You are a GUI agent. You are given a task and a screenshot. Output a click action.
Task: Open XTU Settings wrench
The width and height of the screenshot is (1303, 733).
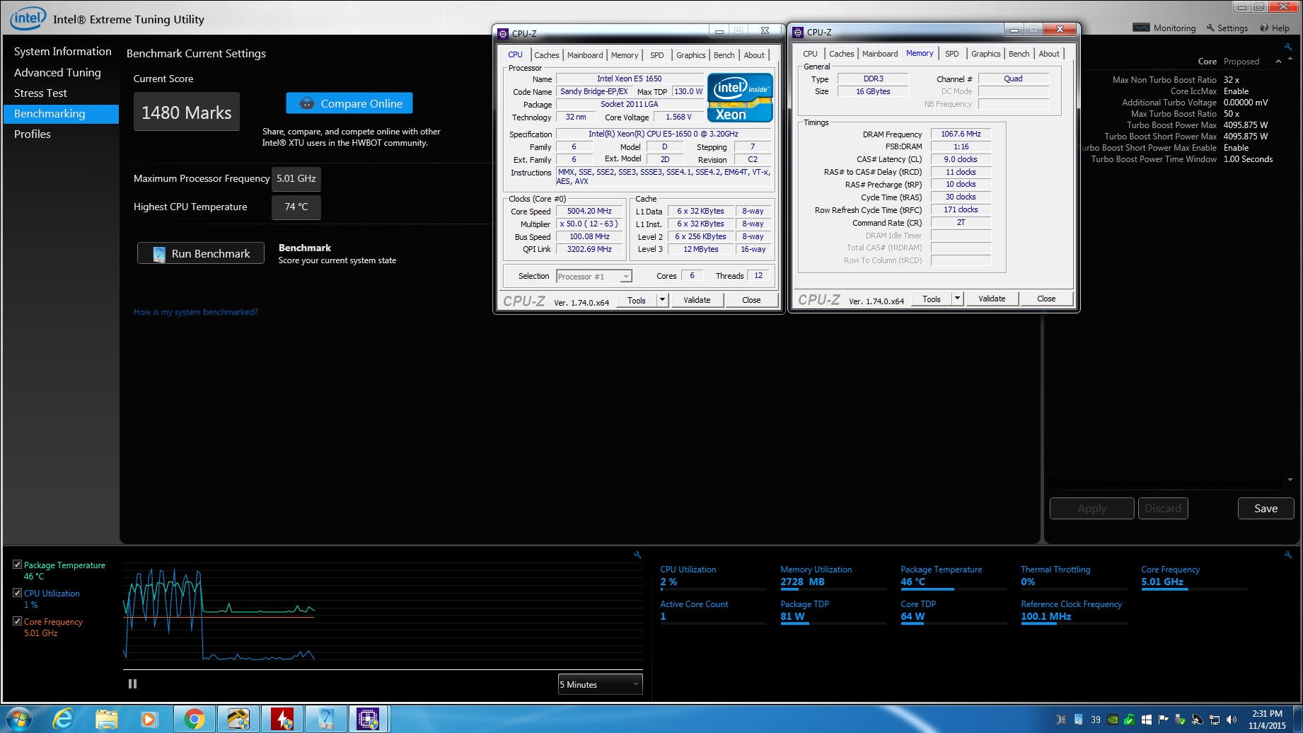pos(1227,28)
